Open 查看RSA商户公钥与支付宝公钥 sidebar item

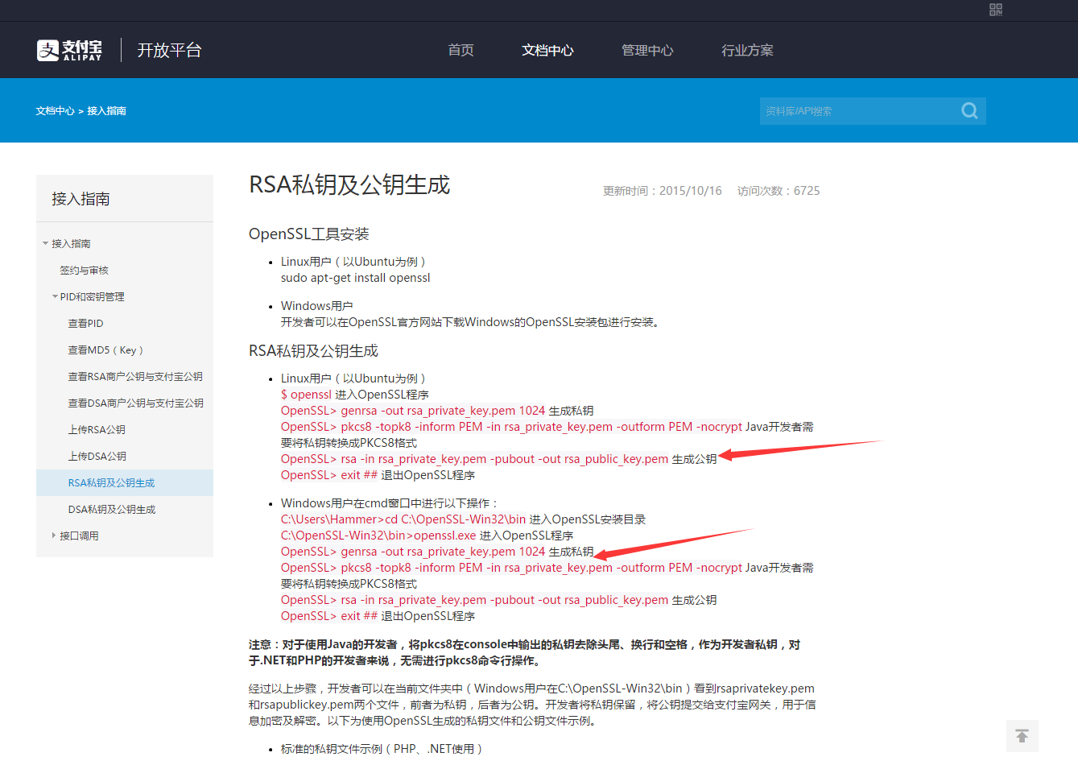coord(135,376)
